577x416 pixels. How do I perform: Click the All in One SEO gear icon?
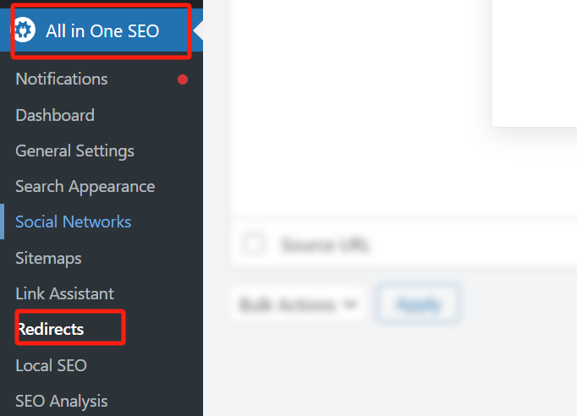pos(24,30)
